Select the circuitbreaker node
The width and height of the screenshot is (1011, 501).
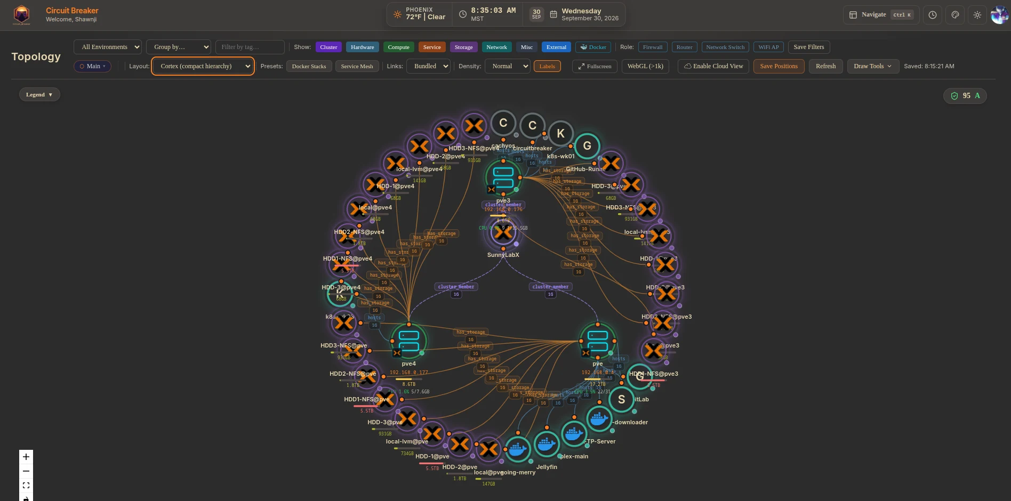[x=532, y=126]
